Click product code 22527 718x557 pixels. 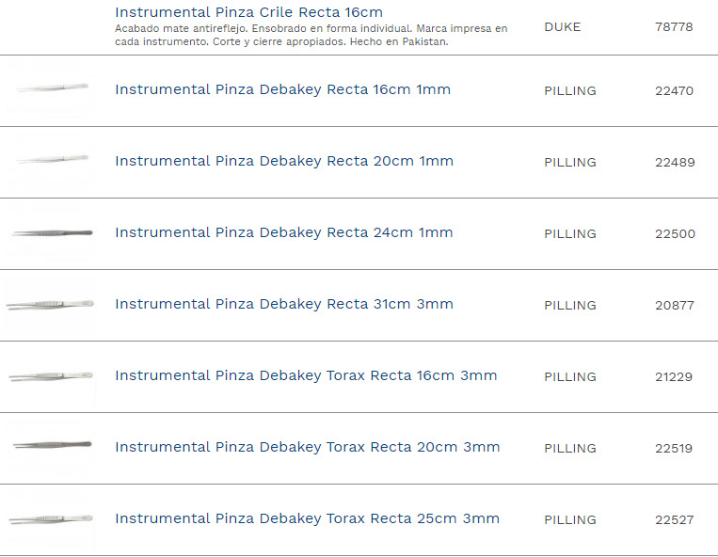tap(674, 520)
